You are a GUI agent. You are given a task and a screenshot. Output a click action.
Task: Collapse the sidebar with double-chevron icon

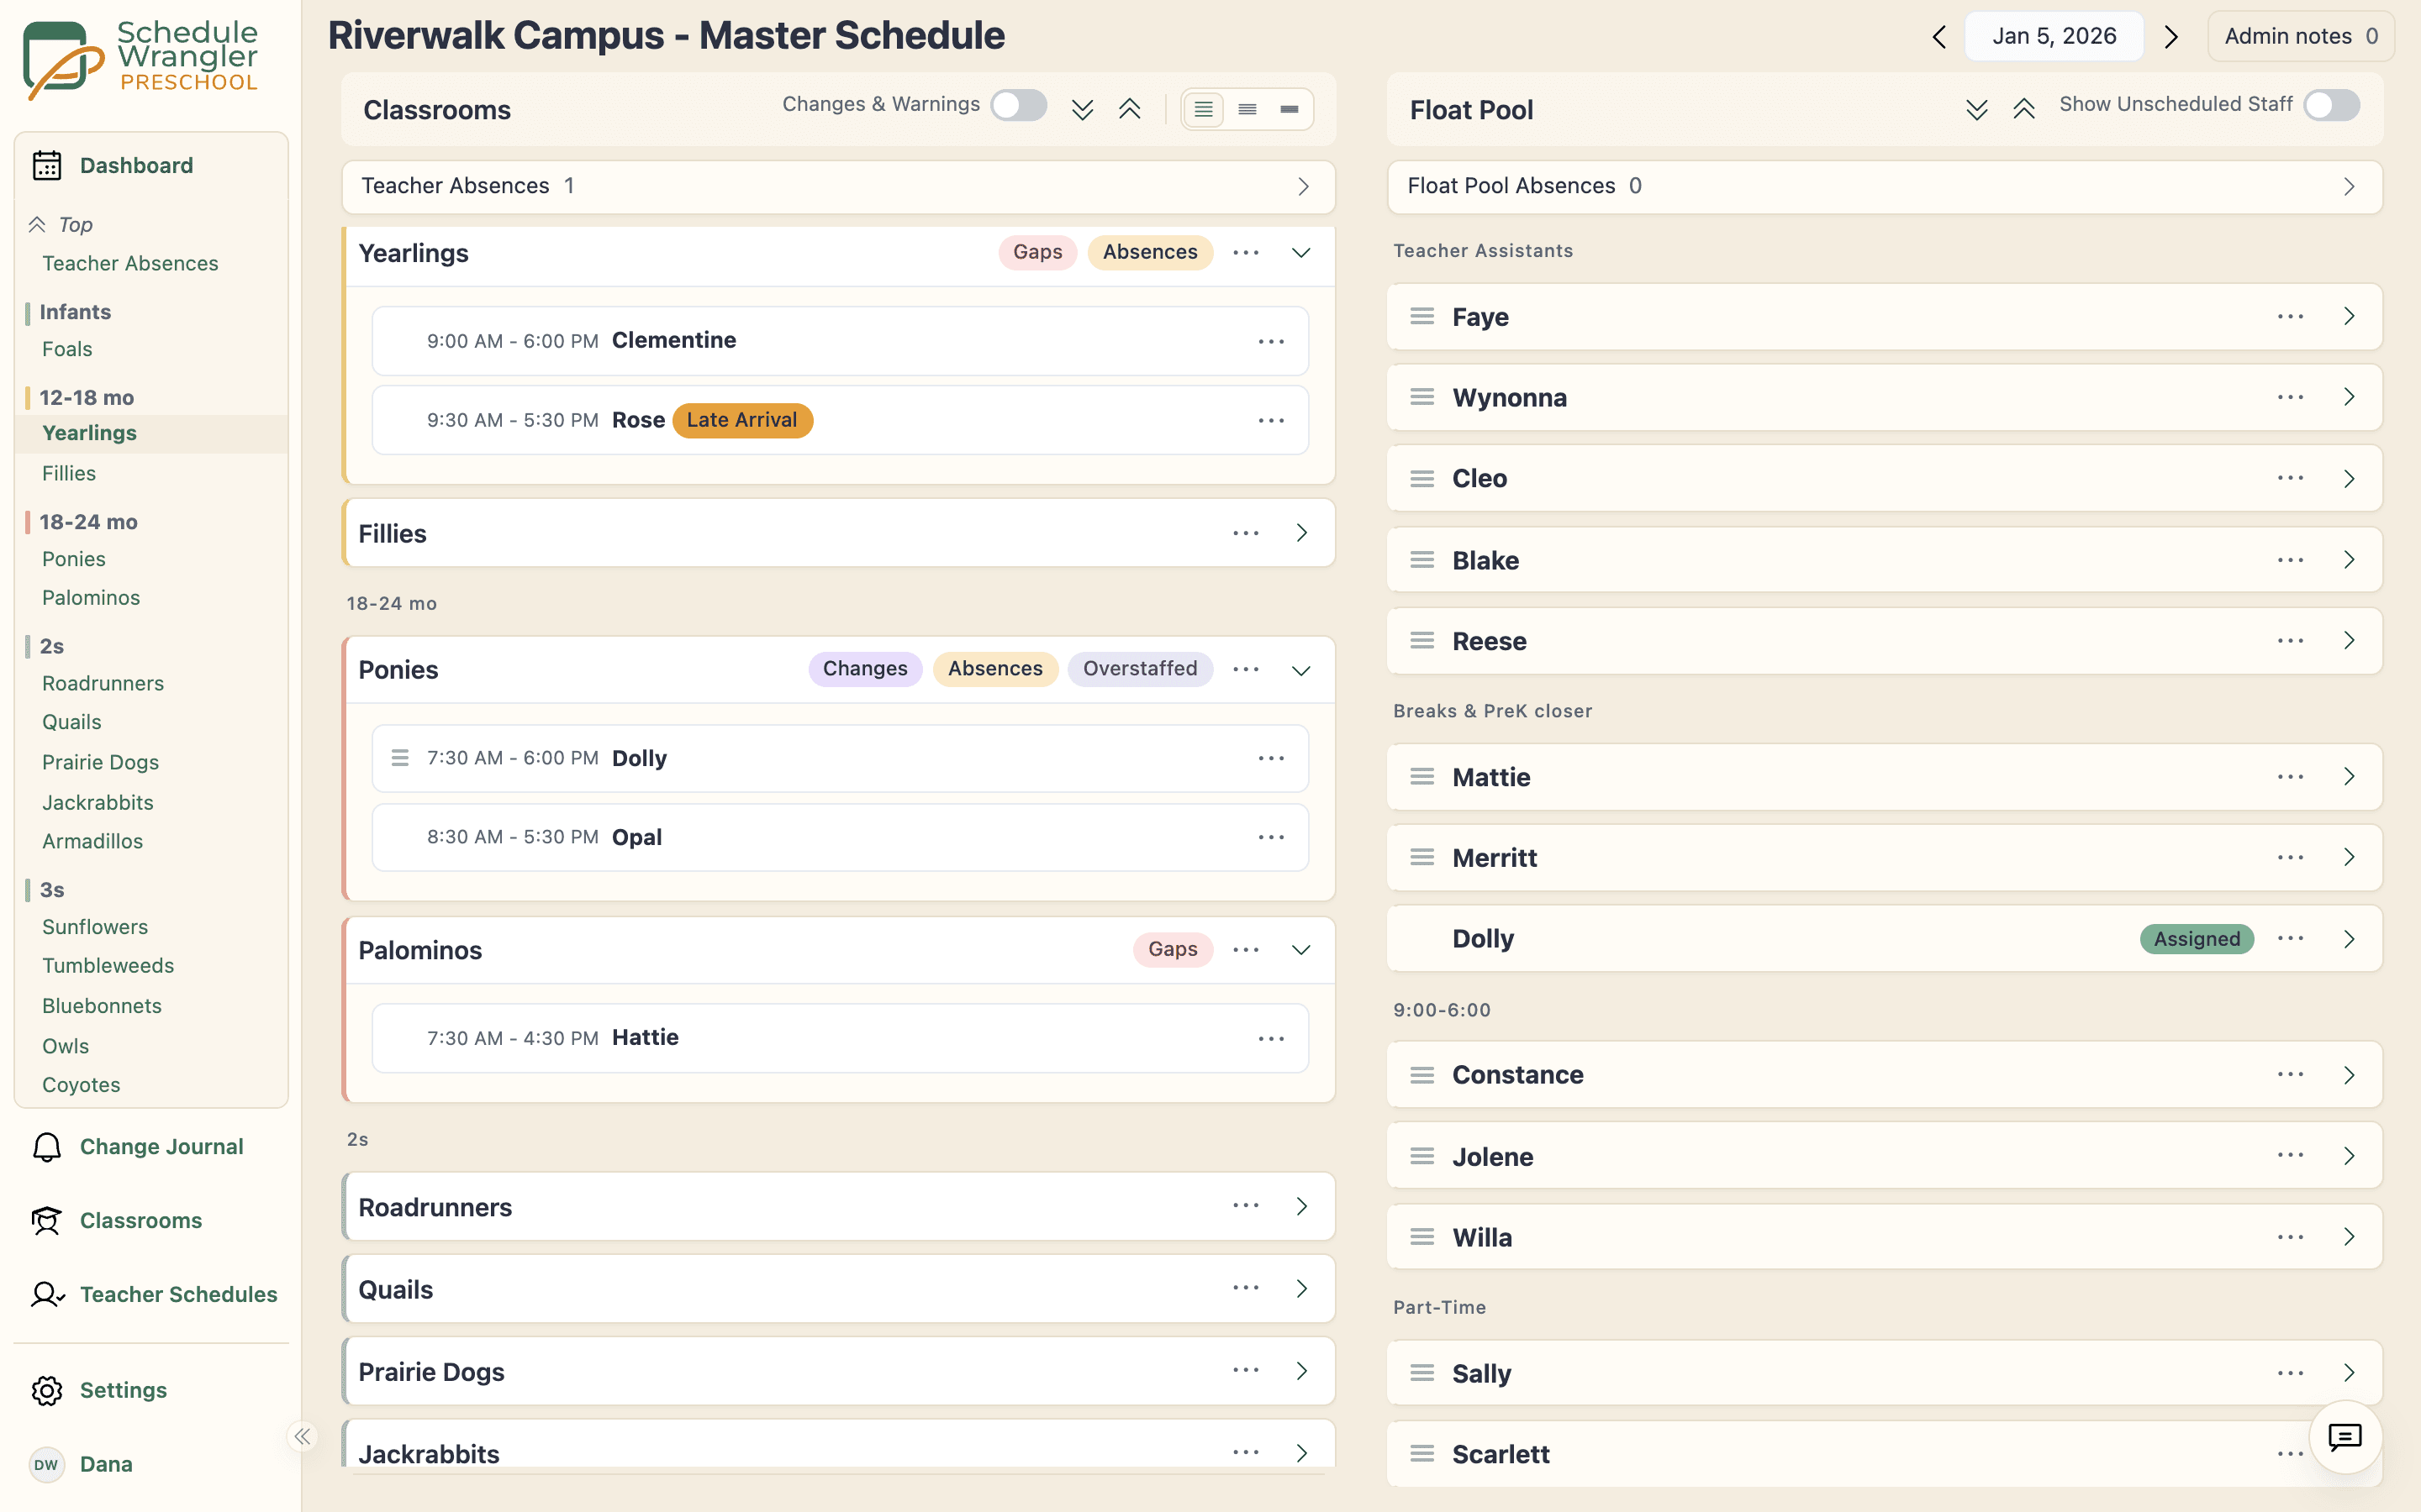tap(302, 1436)
